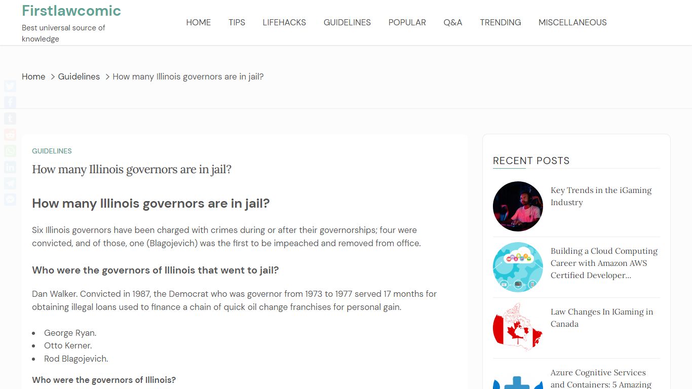Share the article via Messenger
The image size is (692, 389).
(x=10, y=200)
